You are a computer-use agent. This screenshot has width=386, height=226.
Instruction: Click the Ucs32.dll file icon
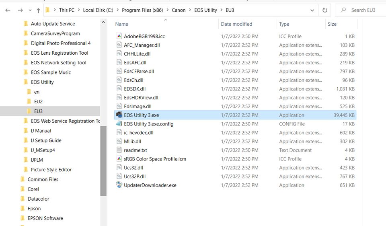tap(119, 167)
